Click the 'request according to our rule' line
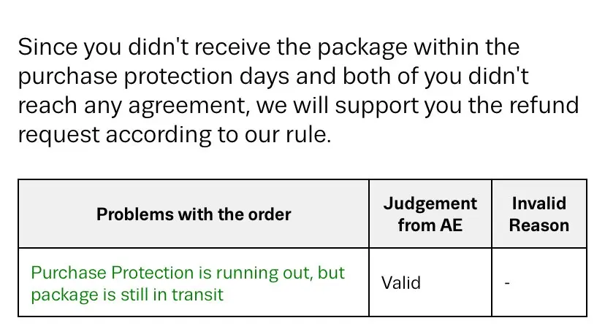This screenshot has width=605, height=334. (175, 135)
